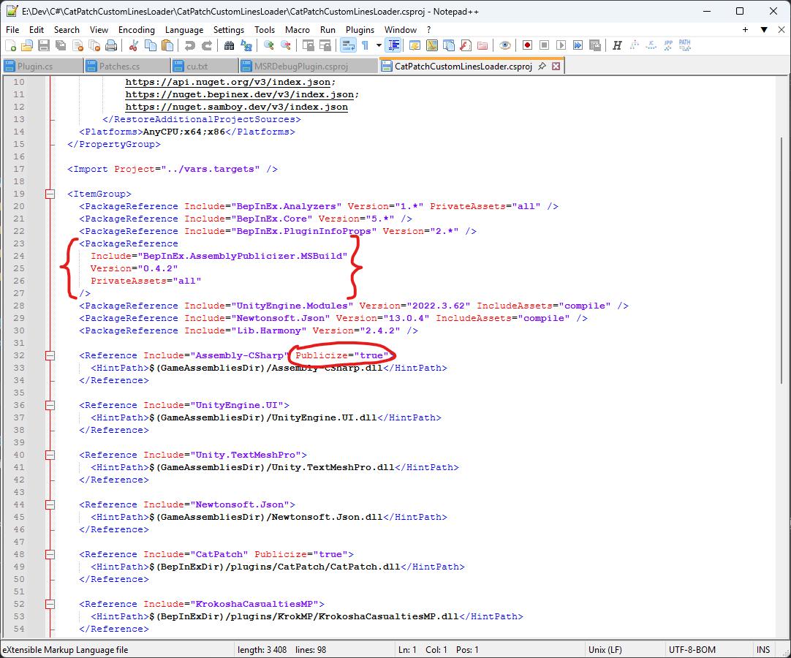Collapse Newtonsoft.Json Reference fold at line 44

[x=50, y=504]
